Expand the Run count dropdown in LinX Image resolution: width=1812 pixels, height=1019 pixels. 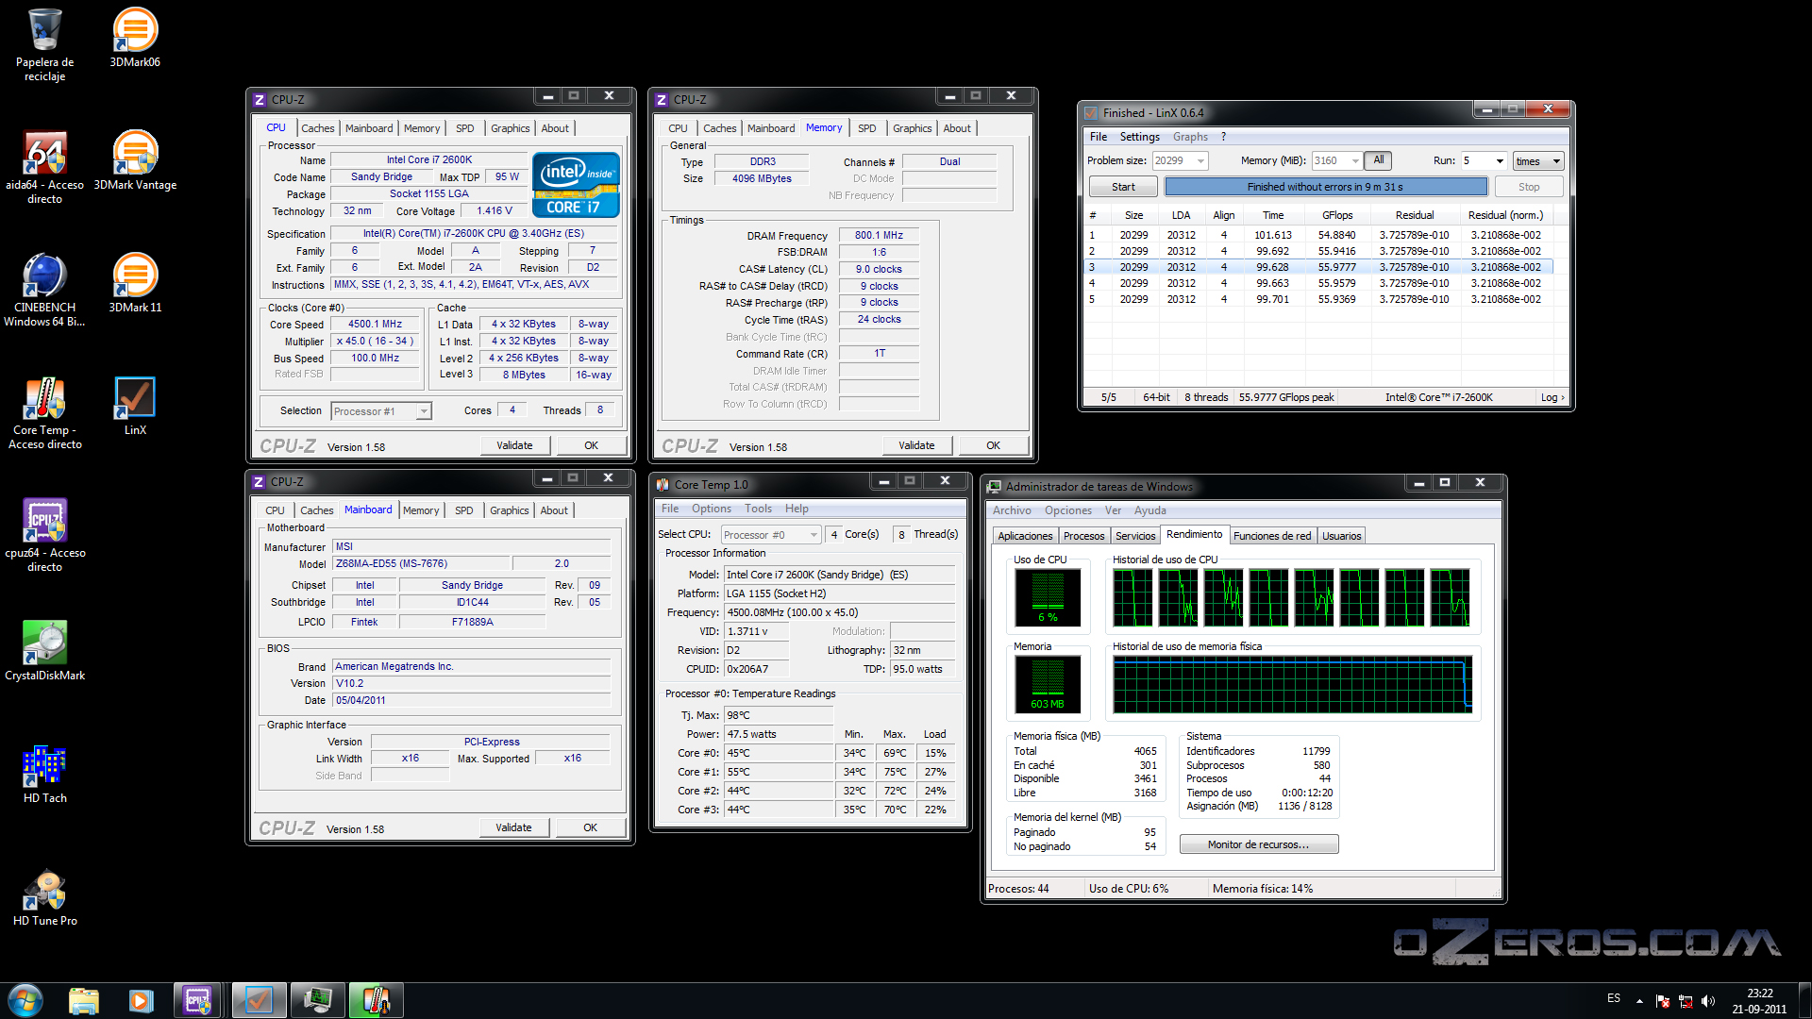coord(1500,161)
